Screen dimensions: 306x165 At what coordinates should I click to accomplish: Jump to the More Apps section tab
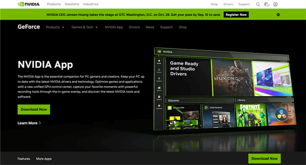[44, 159]
